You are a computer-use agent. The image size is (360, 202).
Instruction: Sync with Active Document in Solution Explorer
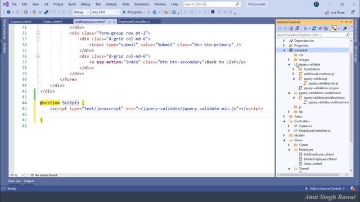[314, 29]
